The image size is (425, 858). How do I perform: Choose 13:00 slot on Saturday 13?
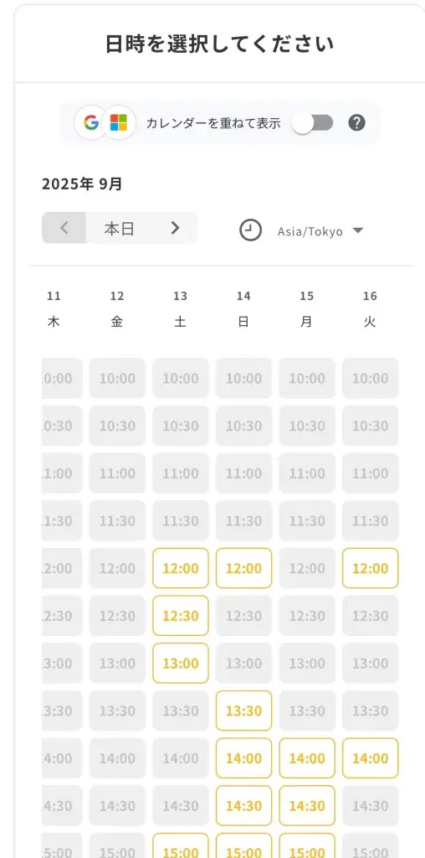tap(180, 664)
